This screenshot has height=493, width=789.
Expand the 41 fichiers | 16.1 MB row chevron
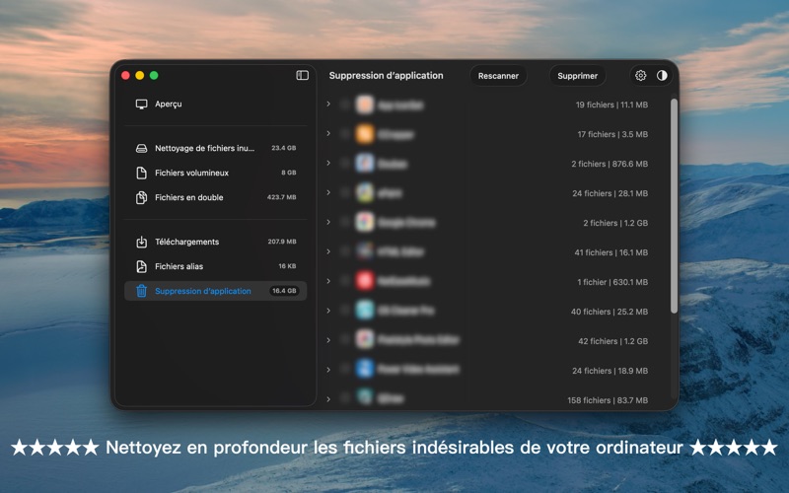(328, 251)
